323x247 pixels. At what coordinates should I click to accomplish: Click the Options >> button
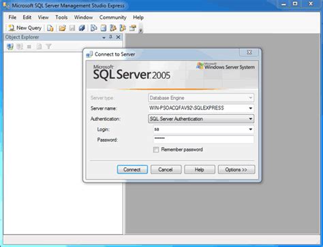coord(236,169)
